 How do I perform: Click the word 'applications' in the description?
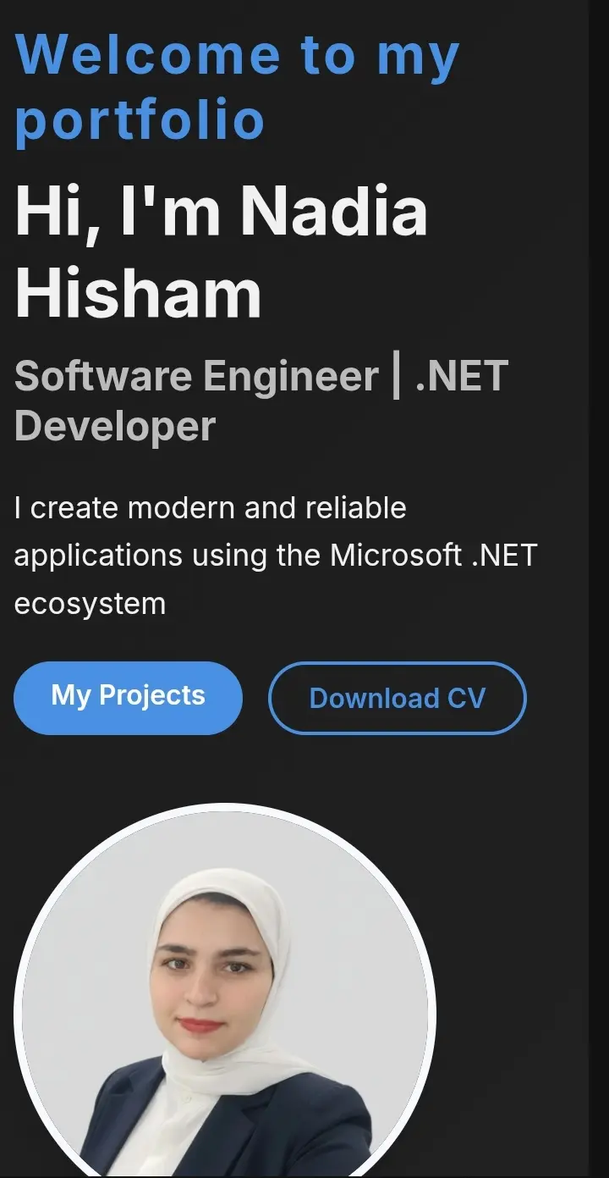pos(98,556)
